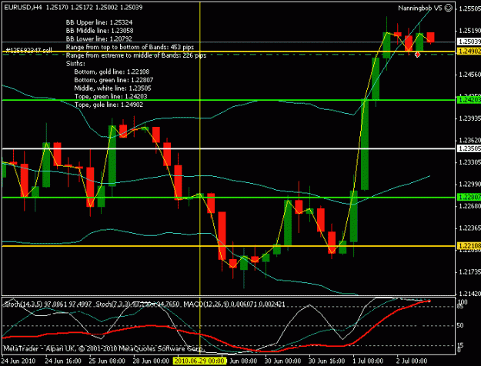This screenshot has height=366, width=481.
Task: Click the 1 Jul 08:00 time label
Action: 368,361
